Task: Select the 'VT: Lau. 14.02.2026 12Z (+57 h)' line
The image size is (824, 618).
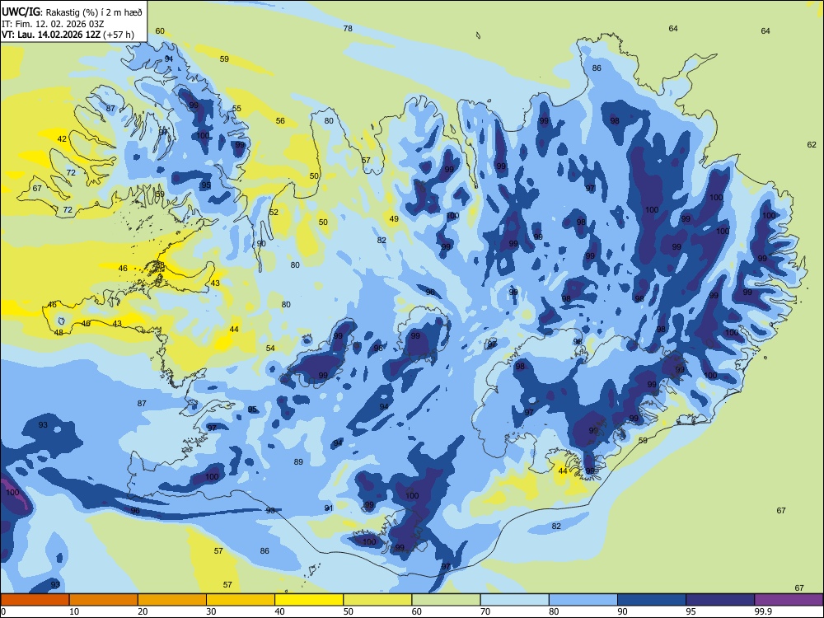Action: click(x=68, y=35)
